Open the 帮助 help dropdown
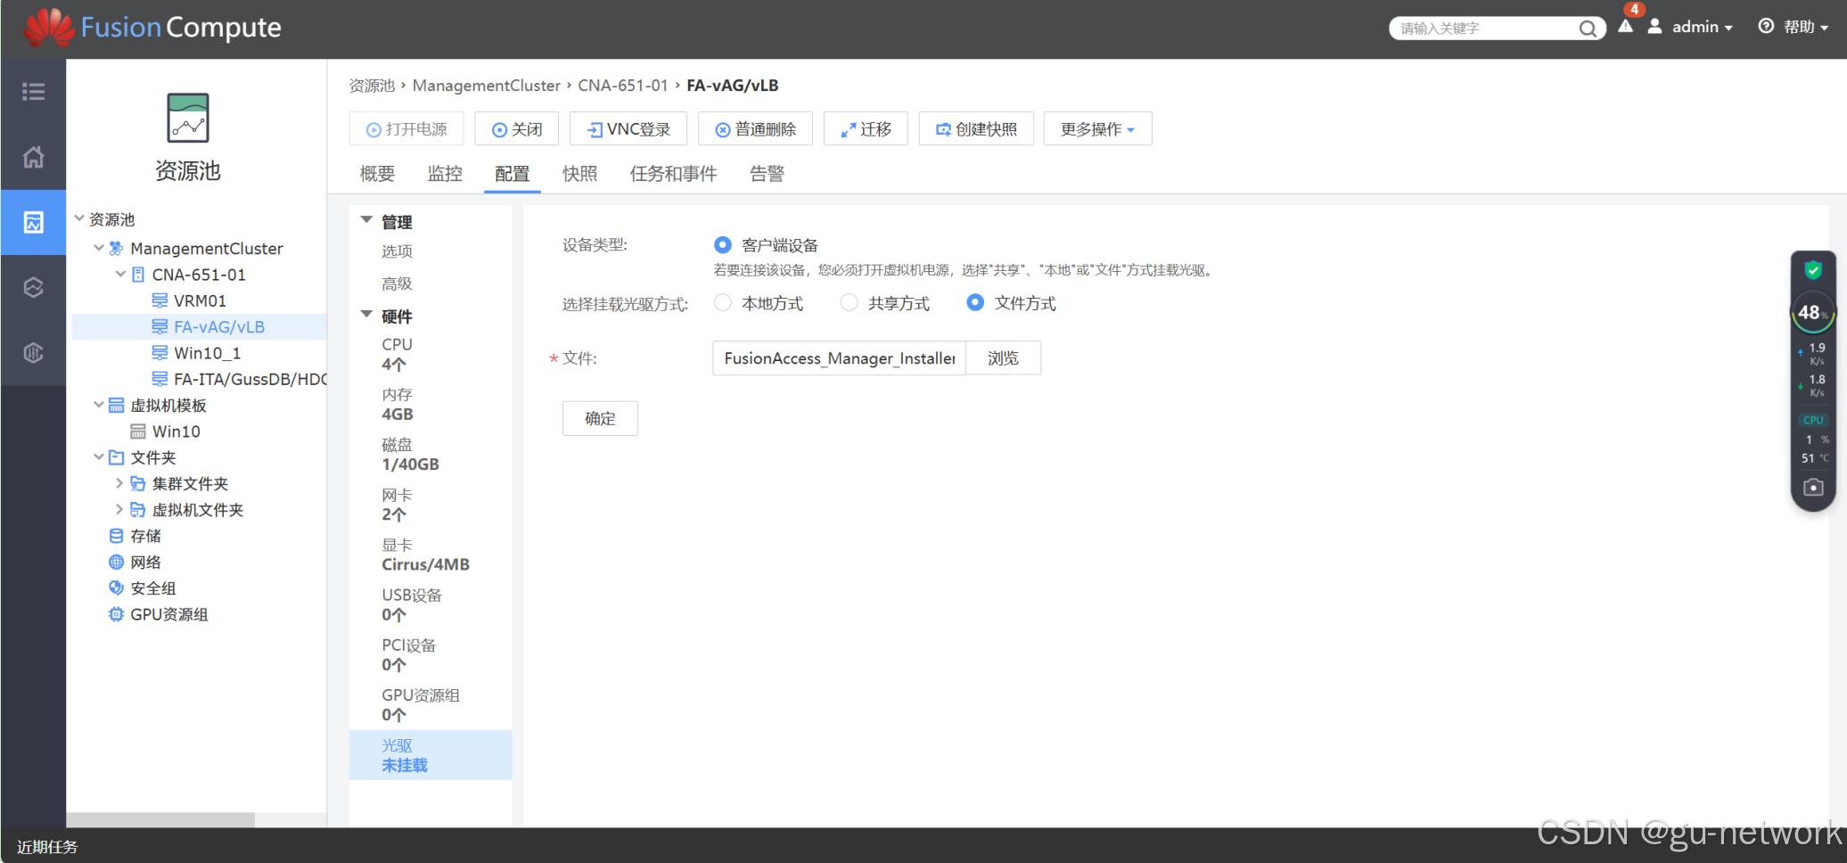 pos(1806,28)
